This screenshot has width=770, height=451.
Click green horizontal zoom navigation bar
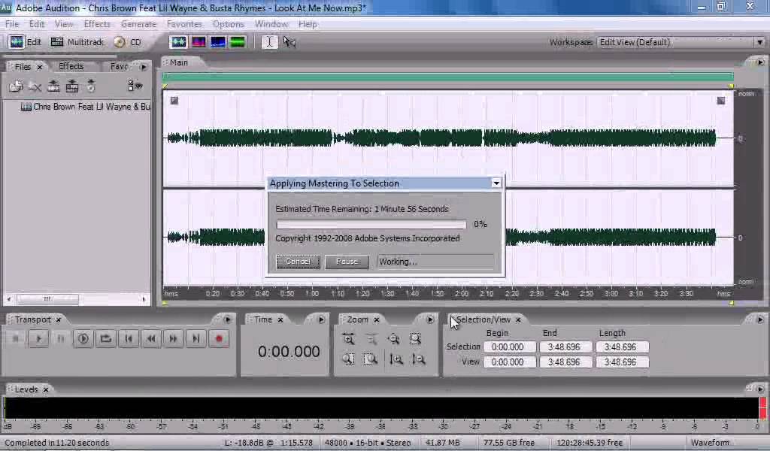[448, 77]
